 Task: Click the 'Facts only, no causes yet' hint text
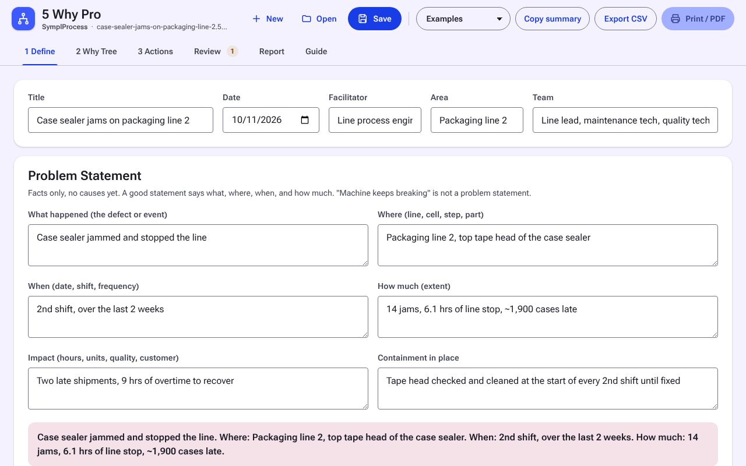(280, 193)
